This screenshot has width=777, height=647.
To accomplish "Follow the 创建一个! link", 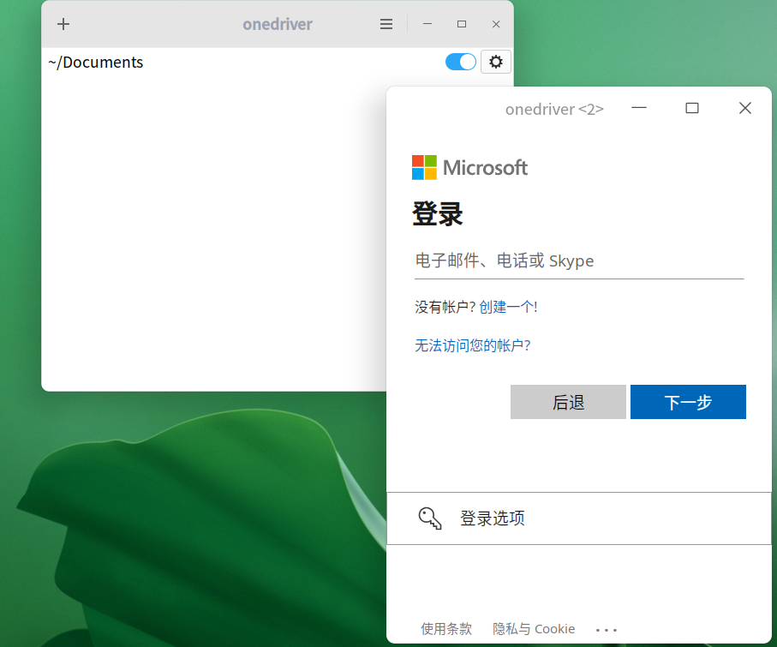I will tap(508, 307).
